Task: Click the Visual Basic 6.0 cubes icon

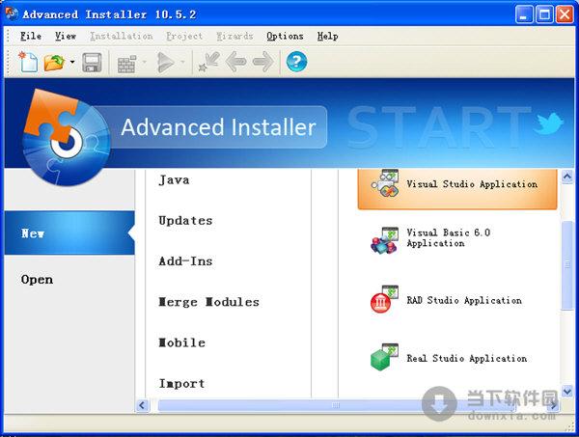Action: 384,240
